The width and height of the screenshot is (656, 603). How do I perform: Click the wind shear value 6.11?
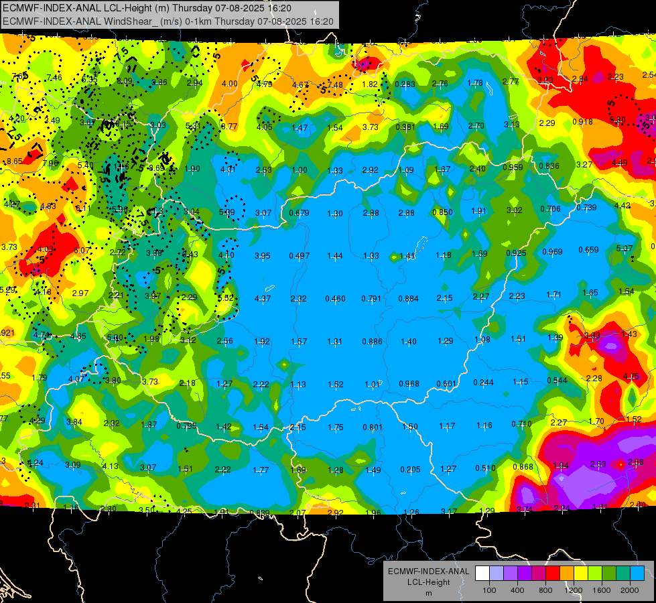(x=83, y=208)
